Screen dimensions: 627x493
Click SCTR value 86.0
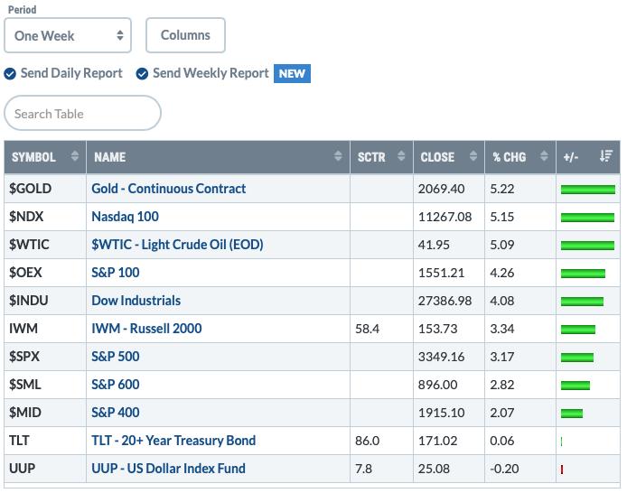(367, 441)
